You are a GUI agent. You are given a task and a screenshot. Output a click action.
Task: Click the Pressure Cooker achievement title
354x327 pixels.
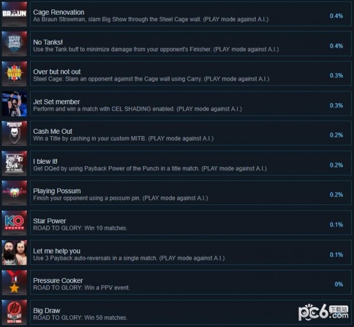(58, 280)
